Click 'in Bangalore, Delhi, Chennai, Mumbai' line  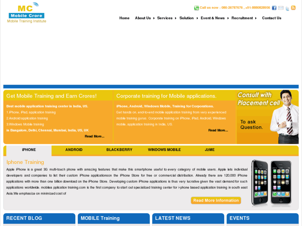coord(48,130)
